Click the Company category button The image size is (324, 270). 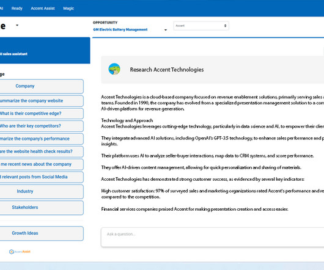click(x=42, y=86)
